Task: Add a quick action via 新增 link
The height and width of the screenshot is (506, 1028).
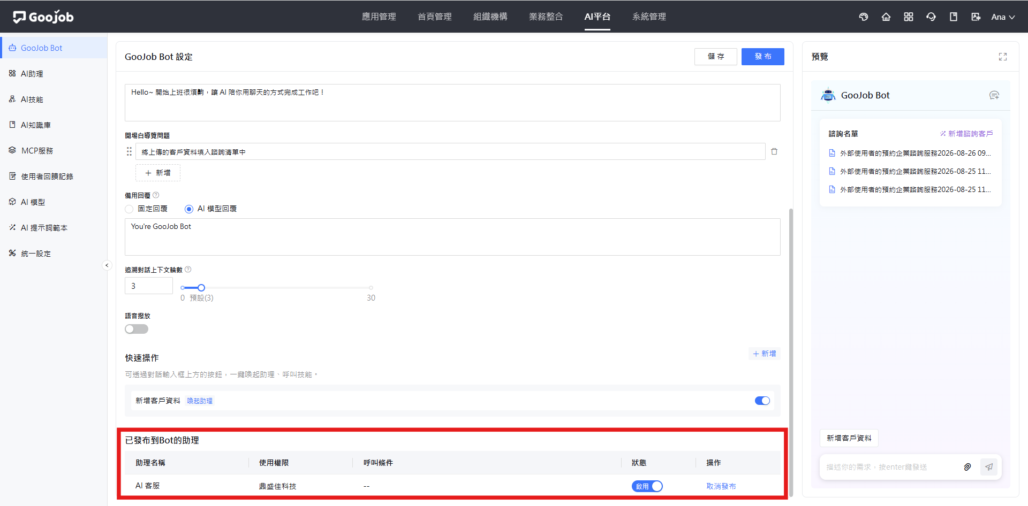Action: tap(765, 354)
